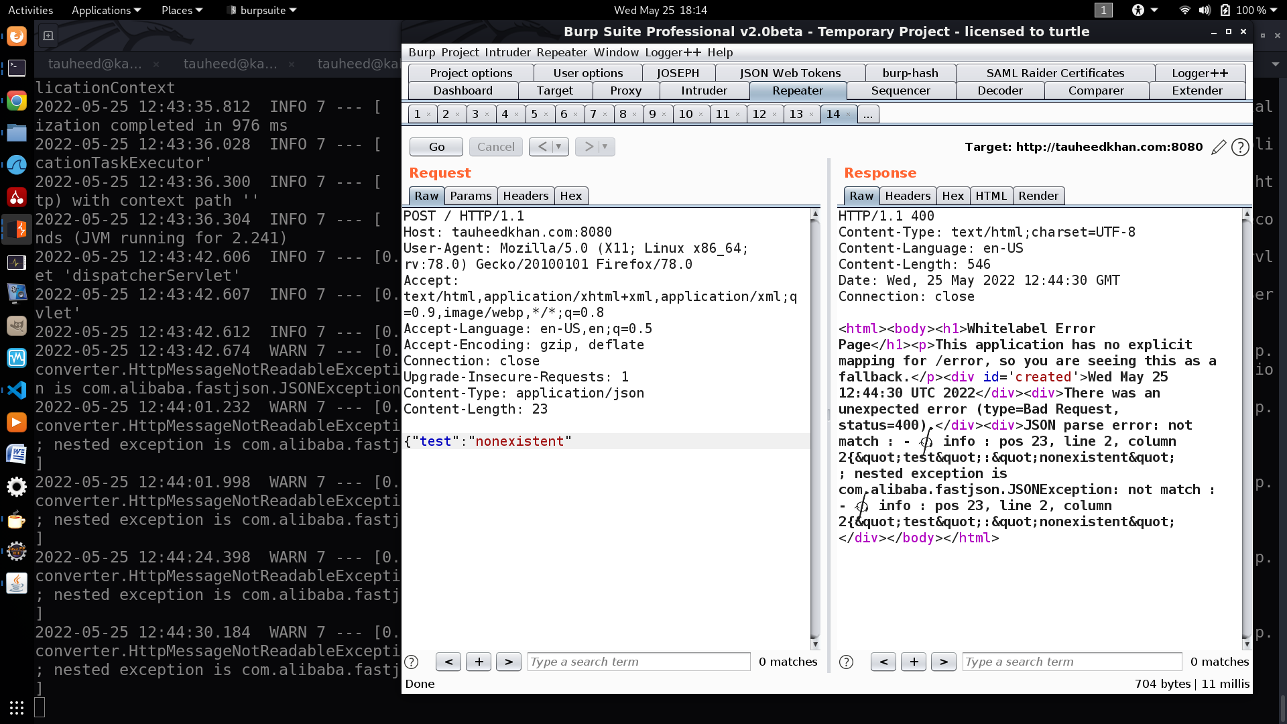Switch to Proxy tab
This screenshot has width=1287, height=724.
(626, 90)
